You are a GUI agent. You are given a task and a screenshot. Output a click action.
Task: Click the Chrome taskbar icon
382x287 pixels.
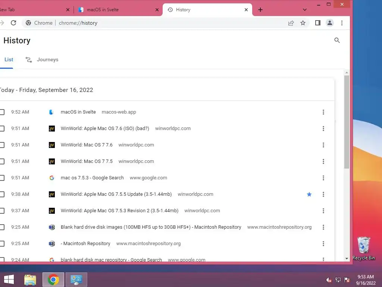[x=53, y=280]
